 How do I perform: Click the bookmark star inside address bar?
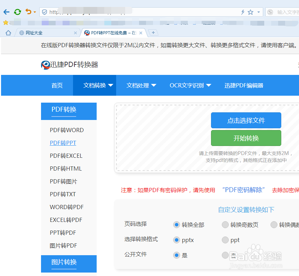pyautogui.click(x=251, y=11)
